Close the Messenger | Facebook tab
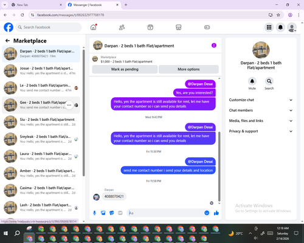Screen dimensions: 304x243 click(x=117, y=5)
